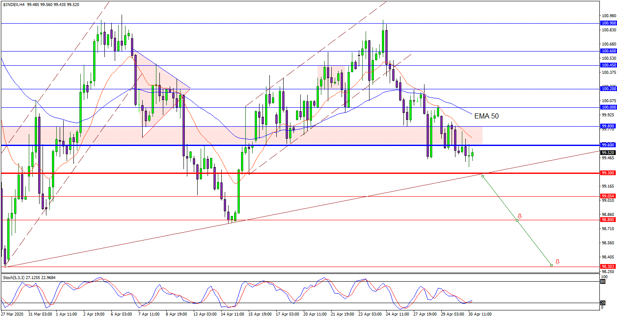Click the 2 Apr 19:00 time label
The width and height of the screenshot is (617, 319).
pyautogui.click(x=94, y=314)
